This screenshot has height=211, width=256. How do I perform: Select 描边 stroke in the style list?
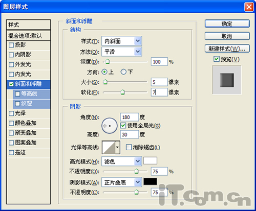(29, 152)
